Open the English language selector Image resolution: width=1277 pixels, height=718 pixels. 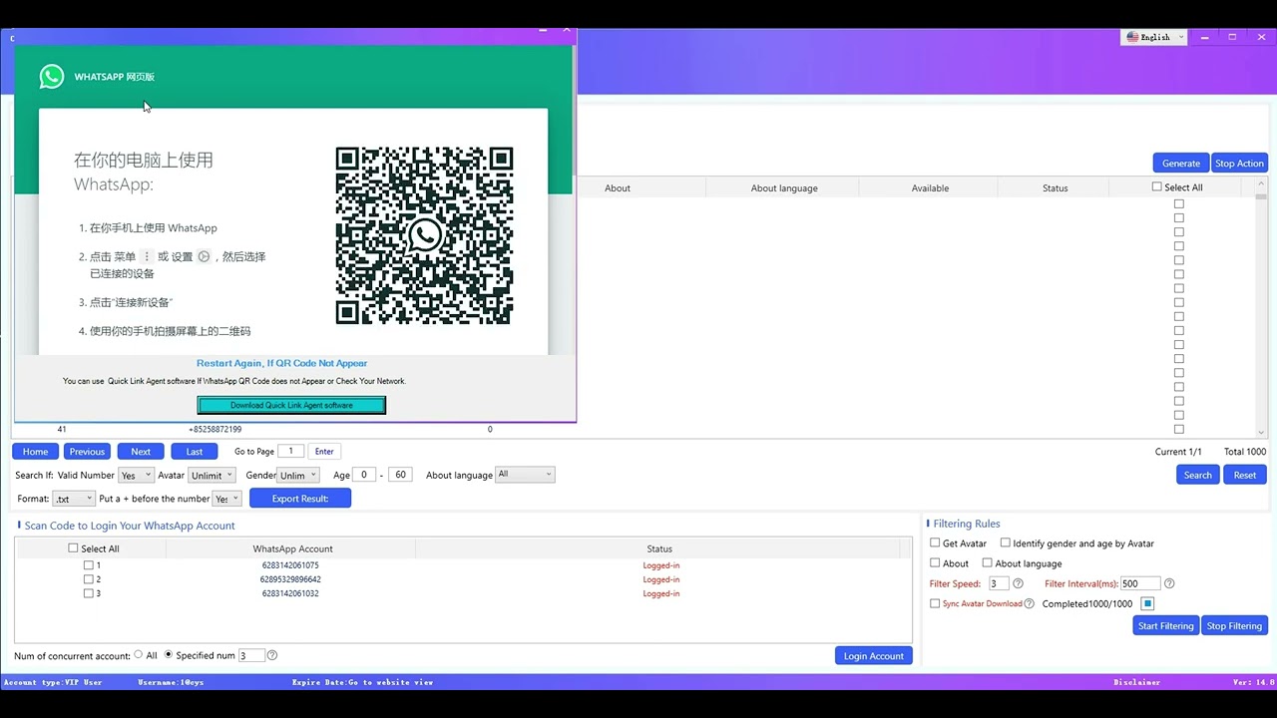(1155, 37)
